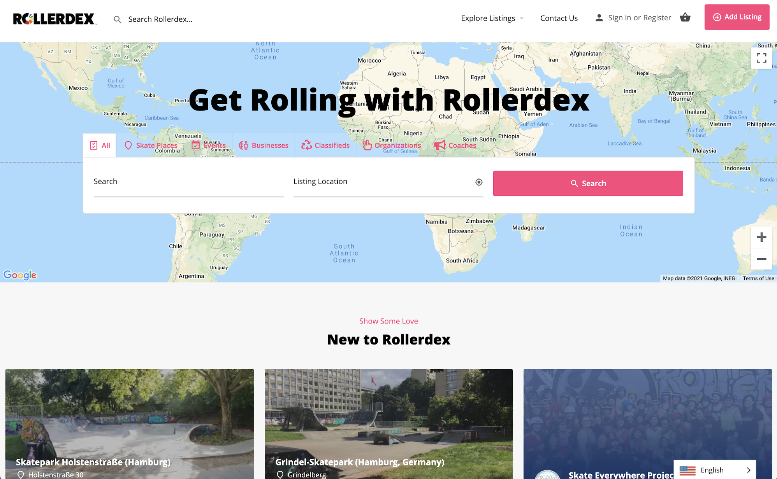Open the Contact Us link
Viewport: 777px width, 479px height.
pos(559,18)
